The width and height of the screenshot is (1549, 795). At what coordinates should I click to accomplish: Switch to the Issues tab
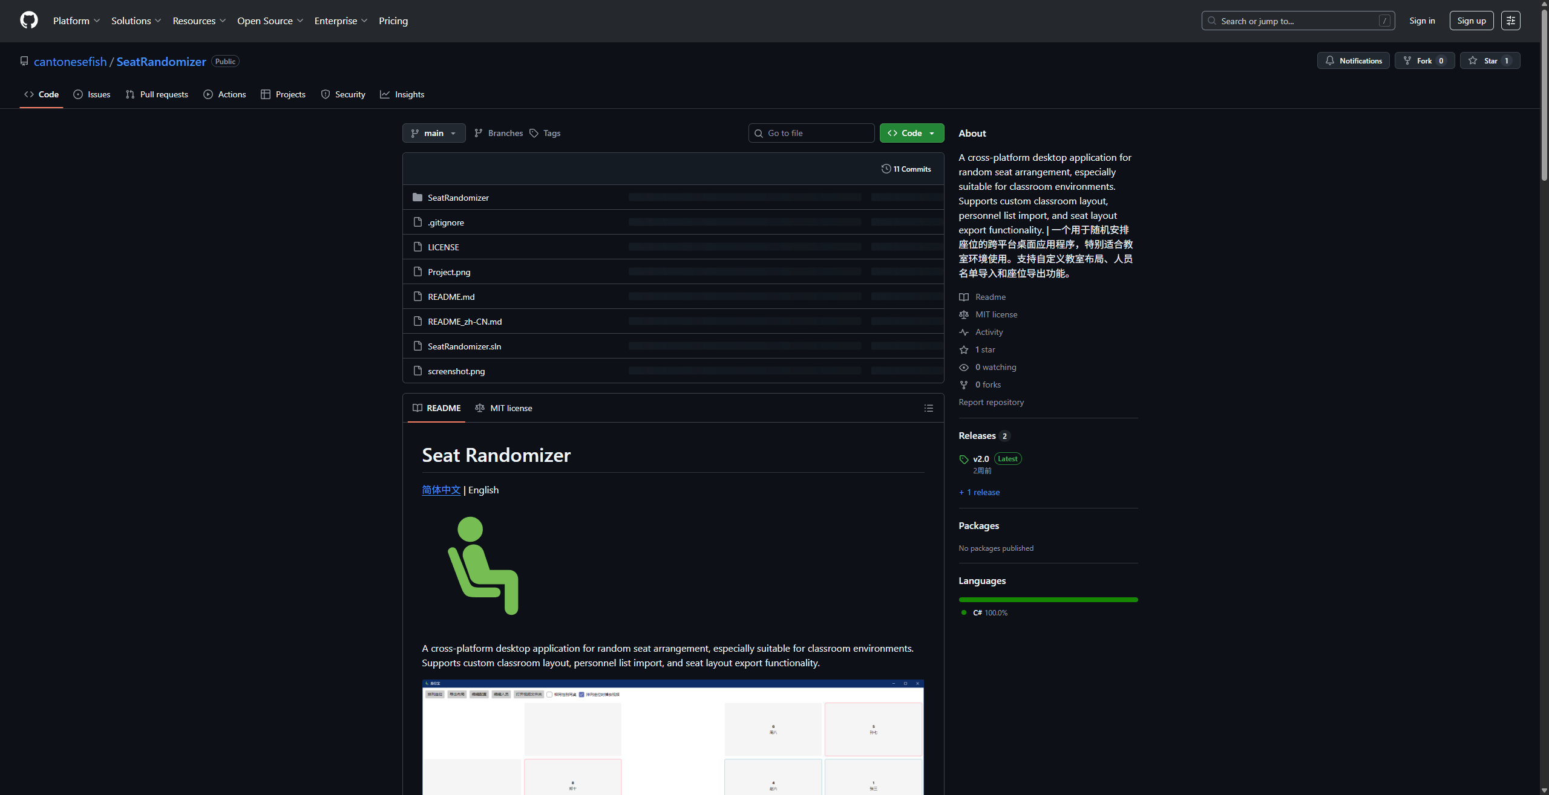click(92, 94)
